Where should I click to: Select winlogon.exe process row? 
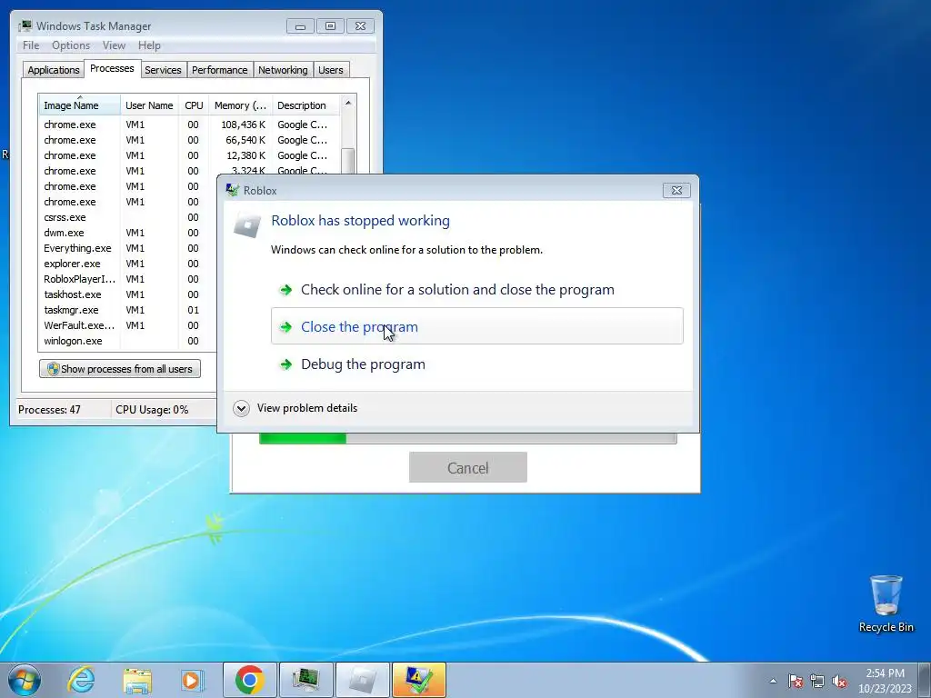pyautogui.click(x=128, y=341)
